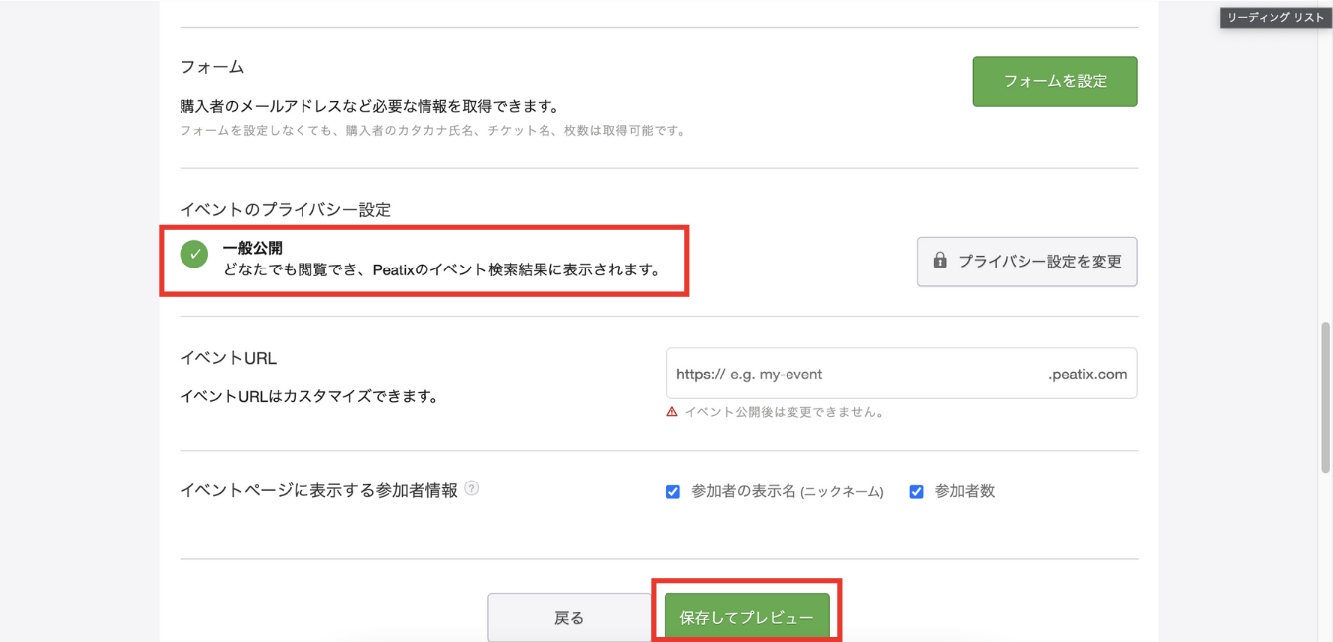Click the フォームを設定 green button
The image size is (1333, 642).
tap(1054, 81)
